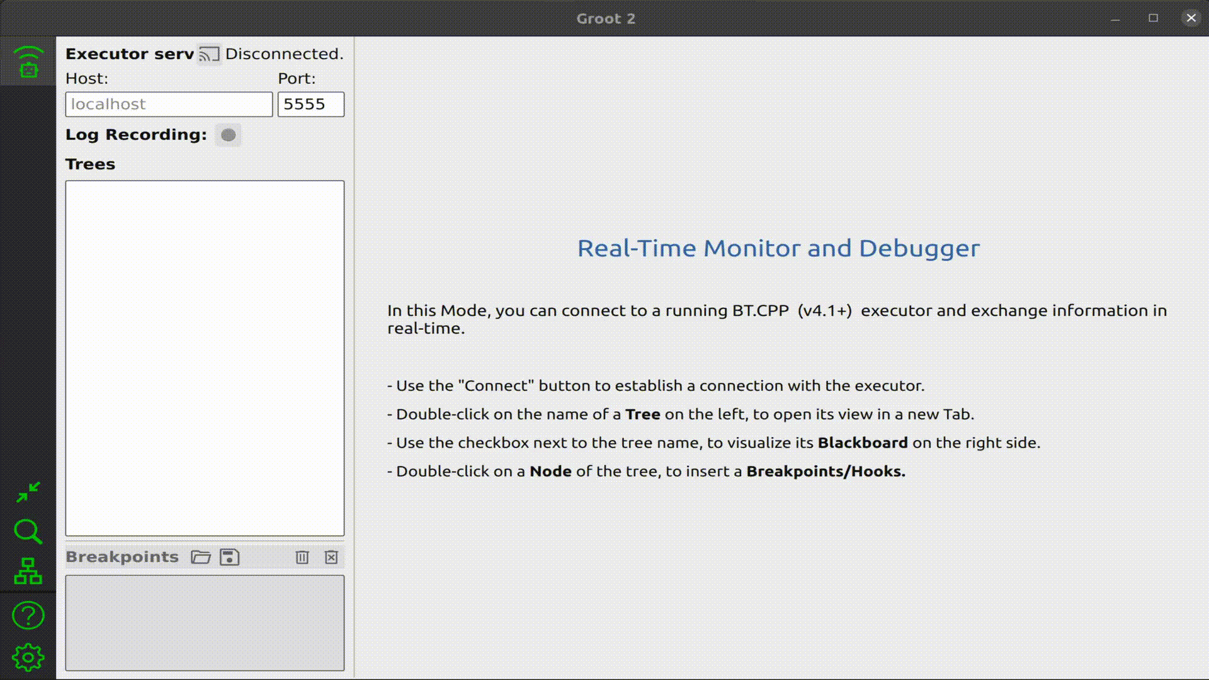This screenshot has height=680, width=1209.
Task: Click the 'Disconnected.' status text
Action: point(285,54)
